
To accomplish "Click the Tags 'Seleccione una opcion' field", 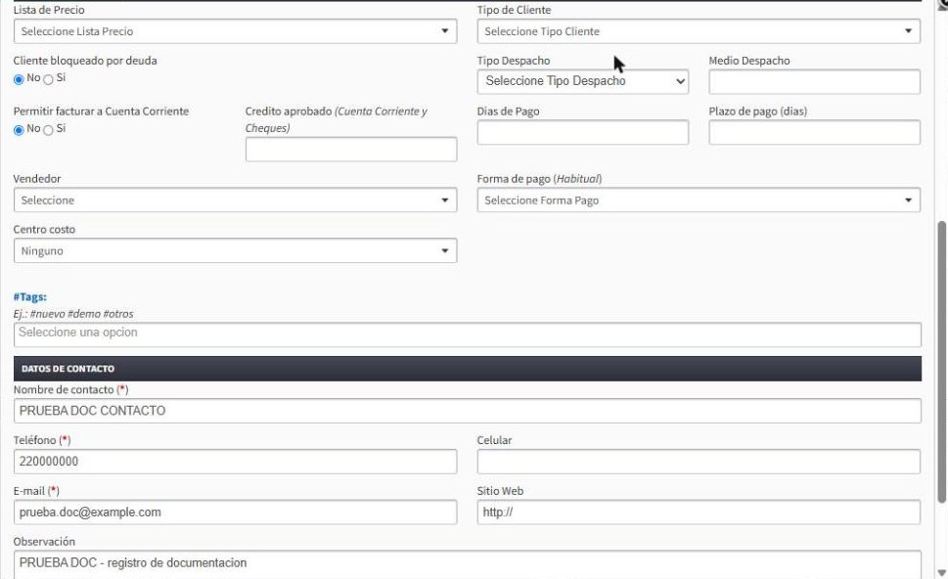I will tap(468, 334).
